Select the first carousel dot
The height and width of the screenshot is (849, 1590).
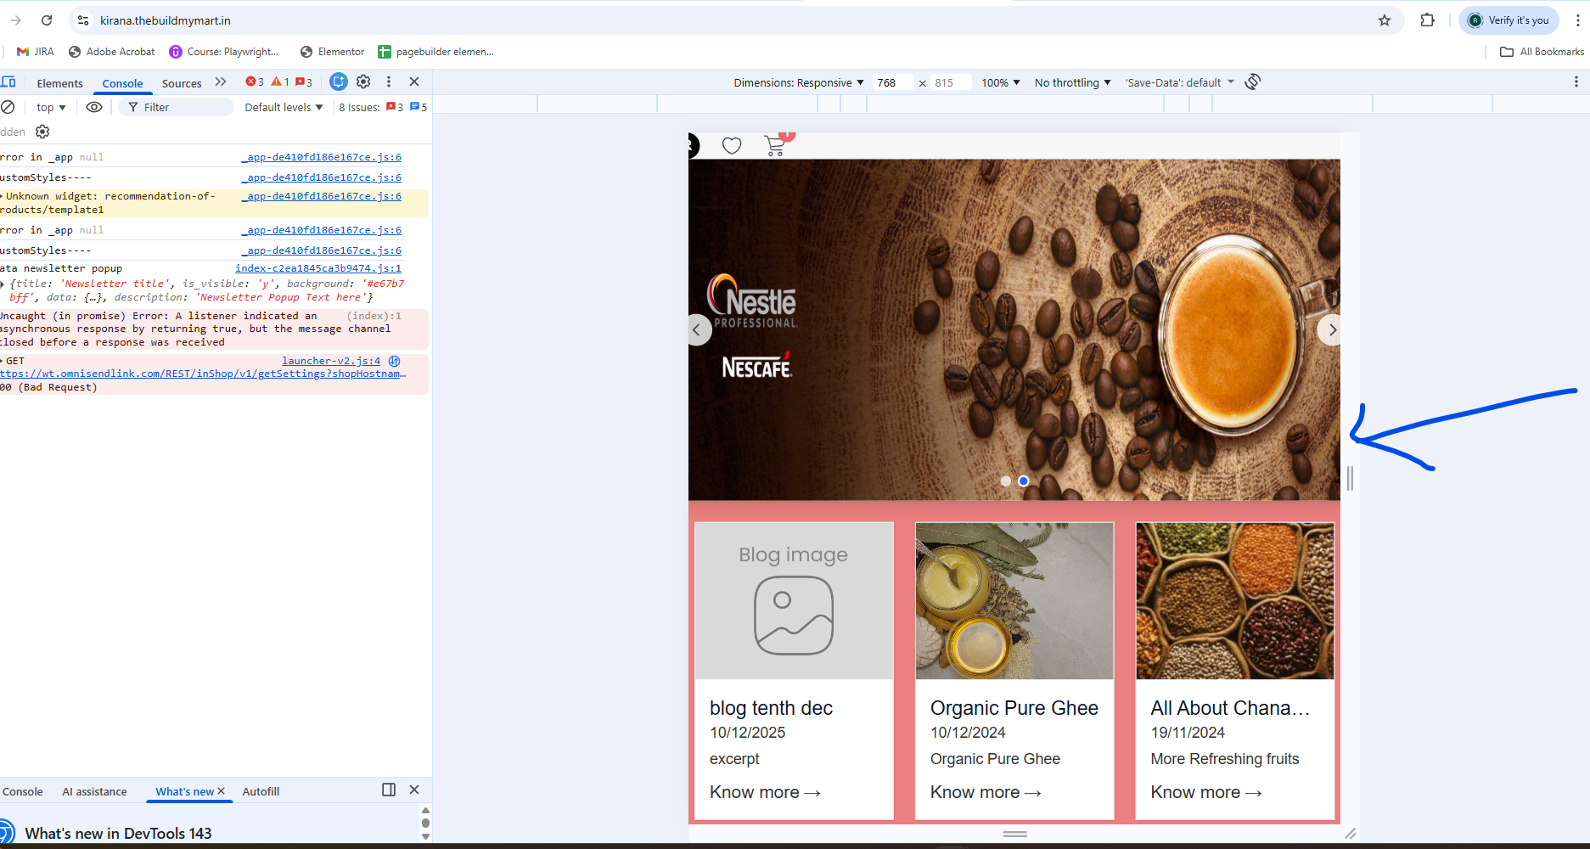point(1006,481)
